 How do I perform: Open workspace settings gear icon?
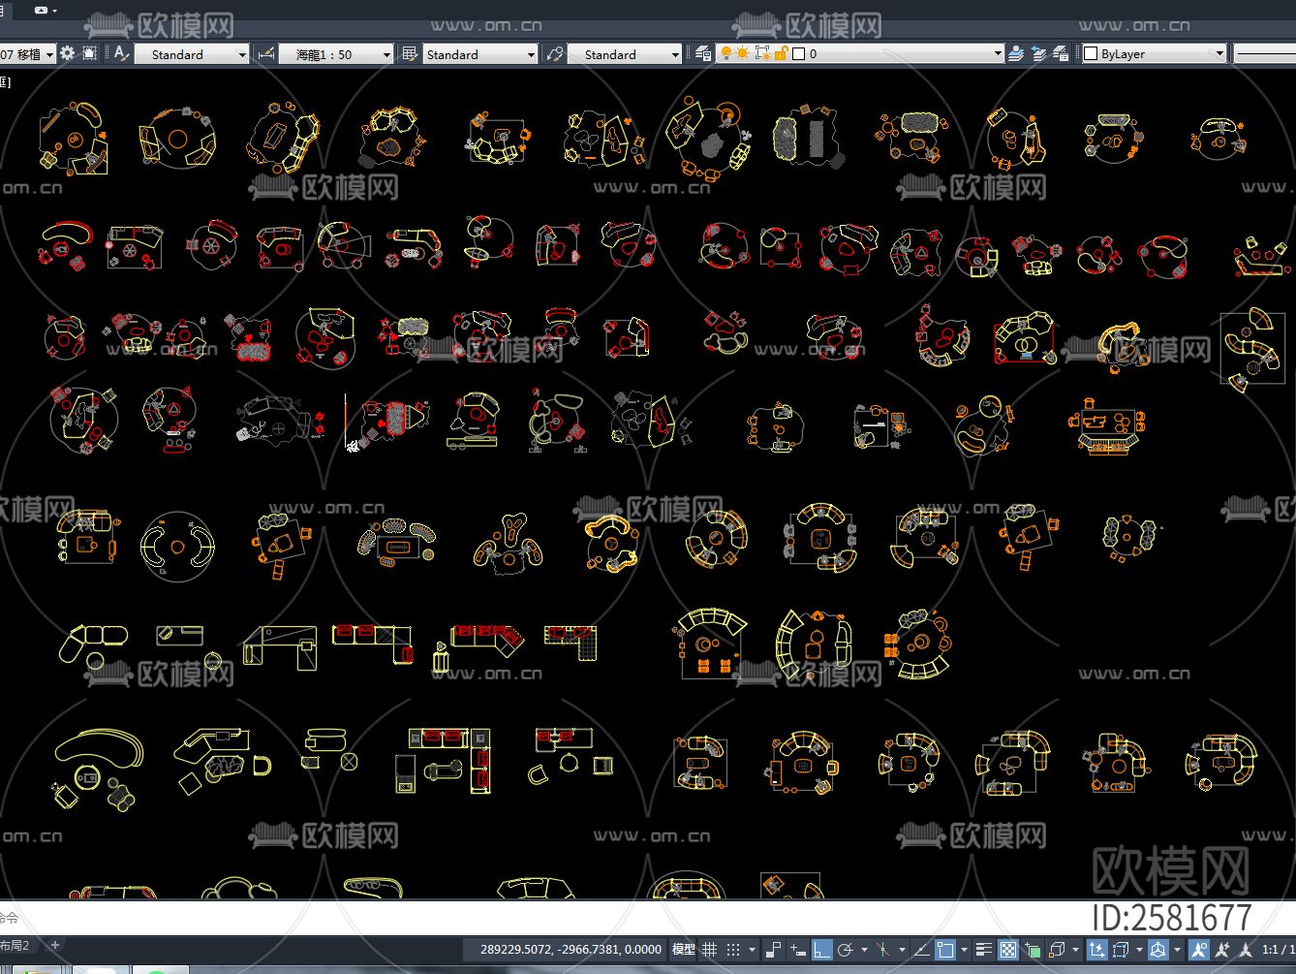click(x=67, y=54)
